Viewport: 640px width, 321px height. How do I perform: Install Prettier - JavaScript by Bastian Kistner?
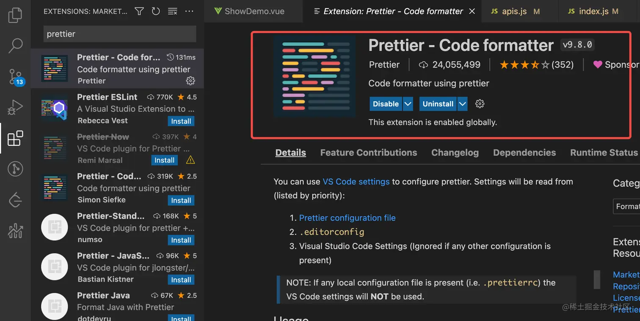coord(181,280)
